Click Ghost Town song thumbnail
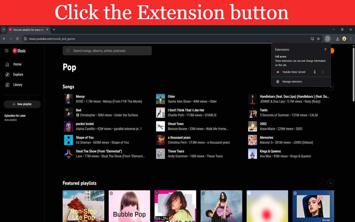The width and height of the screenshot is (355, 222). point(160,126)
